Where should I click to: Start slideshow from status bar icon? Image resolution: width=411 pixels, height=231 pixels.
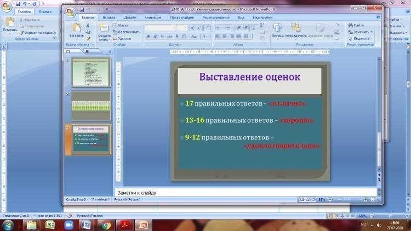tap(313, 200)
